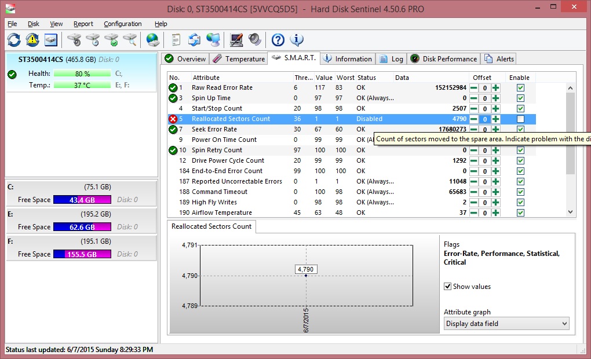Switch to the Log tab

tap(391, 58)
